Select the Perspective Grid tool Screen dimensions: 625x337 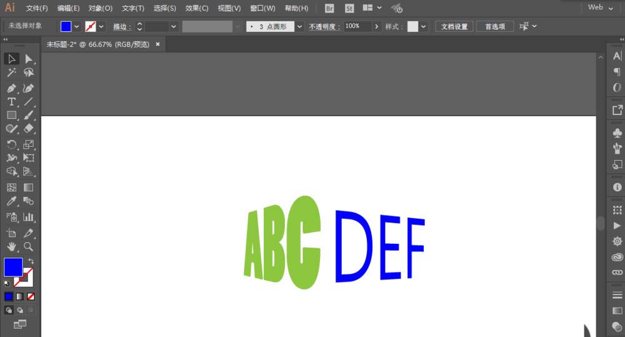28,171
